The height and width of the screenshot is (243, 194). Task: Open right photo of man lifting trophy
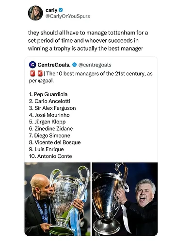pos(125,199)
